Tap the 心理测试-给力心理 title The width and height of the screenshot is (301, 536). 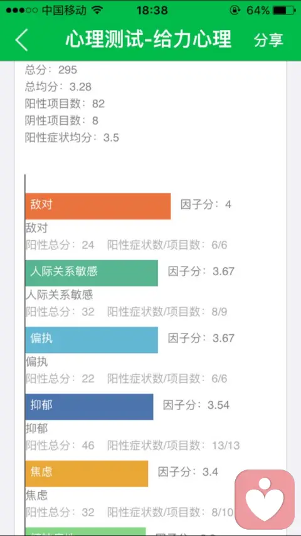[149, 39]
